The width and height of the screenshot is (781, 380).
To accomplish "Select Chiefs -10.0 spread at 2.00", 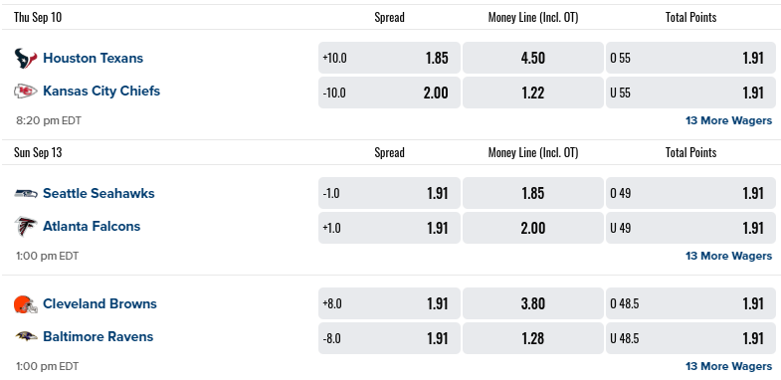I will coord(389,93).
